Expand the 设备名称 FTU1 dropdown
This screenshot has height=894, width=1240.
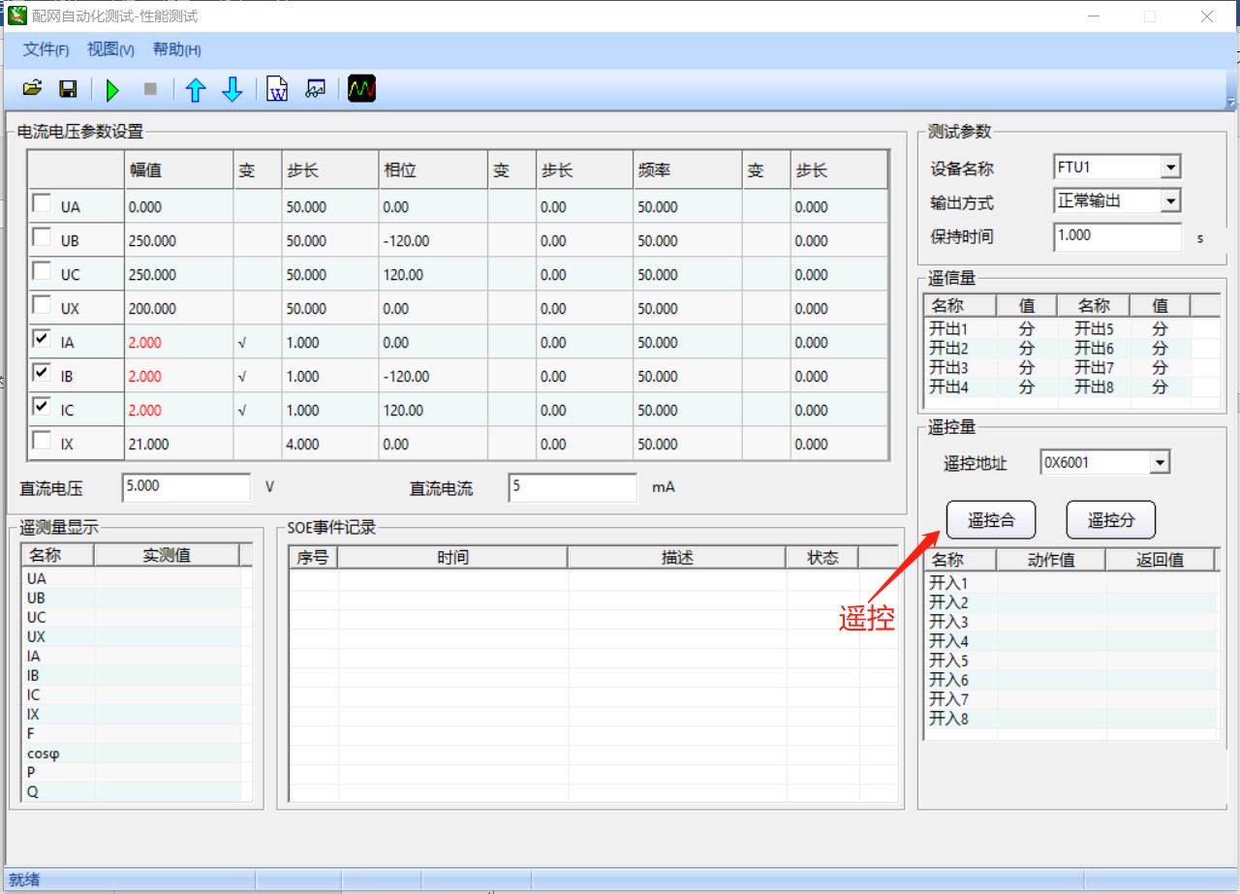pyautogui.click(x=1170, y=168)
